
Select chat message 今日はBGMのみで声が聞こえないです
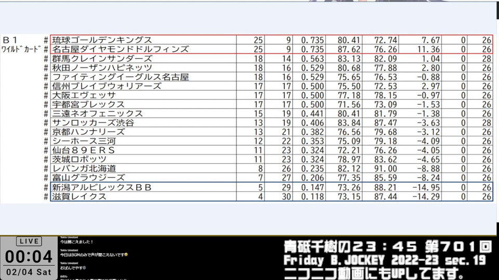[x=92, y=255]
